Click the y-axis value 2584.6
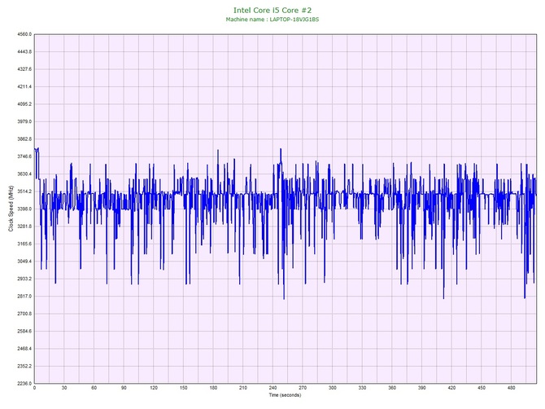 (24, 331)
